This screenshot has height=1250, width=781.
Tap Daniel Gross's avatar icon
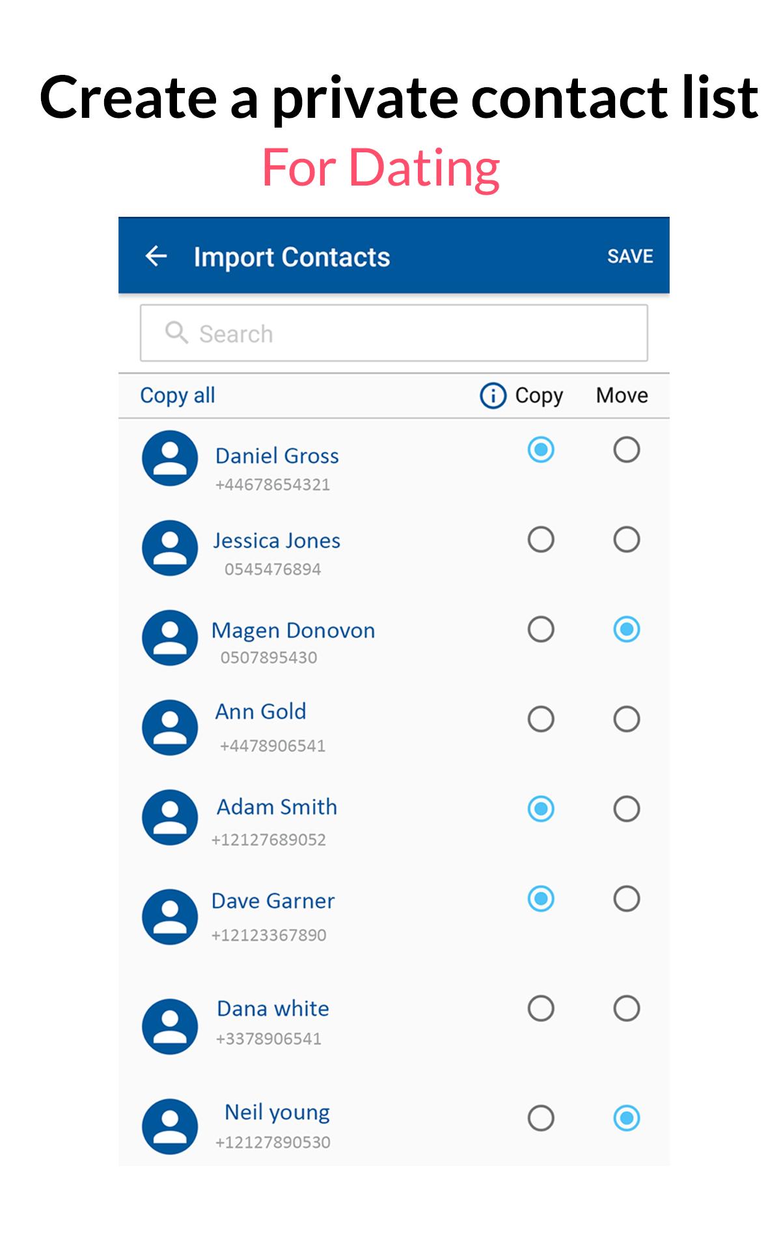click(170, 458)
